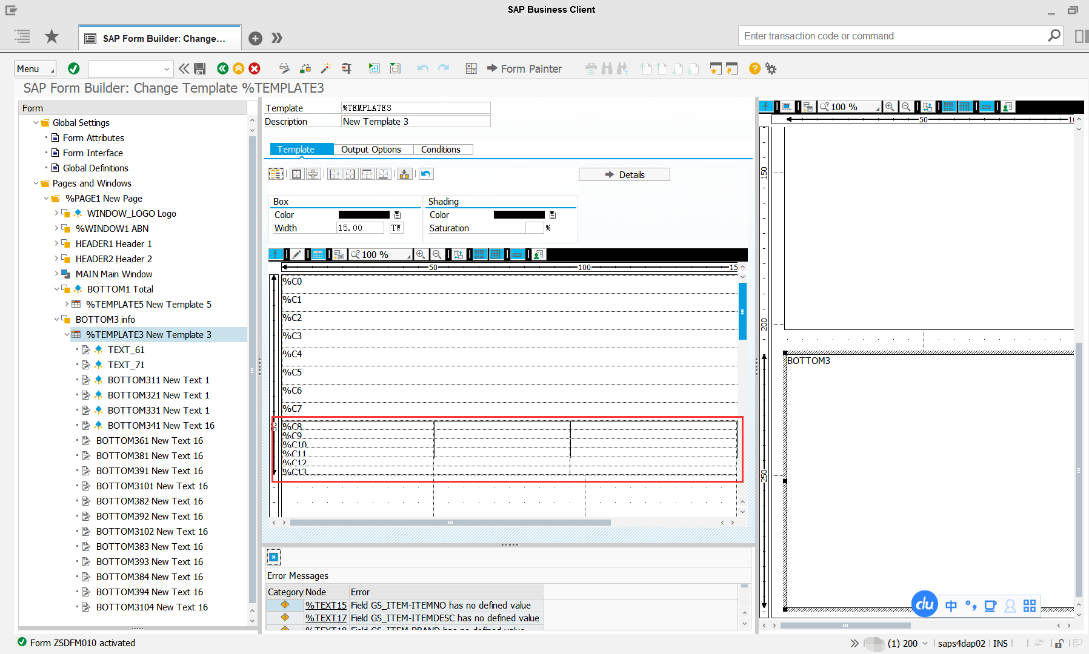Click the Save diskette icon
The width and height of the screenshot is (1089, 654).
(199, 68)
